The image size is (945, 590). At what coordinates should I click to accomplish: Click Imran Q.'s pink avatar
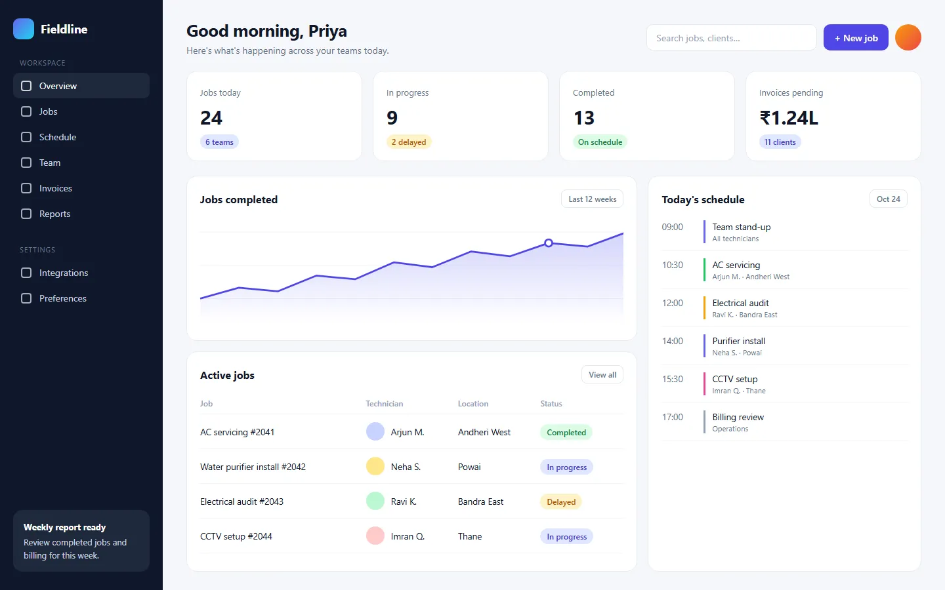[375, 536]
